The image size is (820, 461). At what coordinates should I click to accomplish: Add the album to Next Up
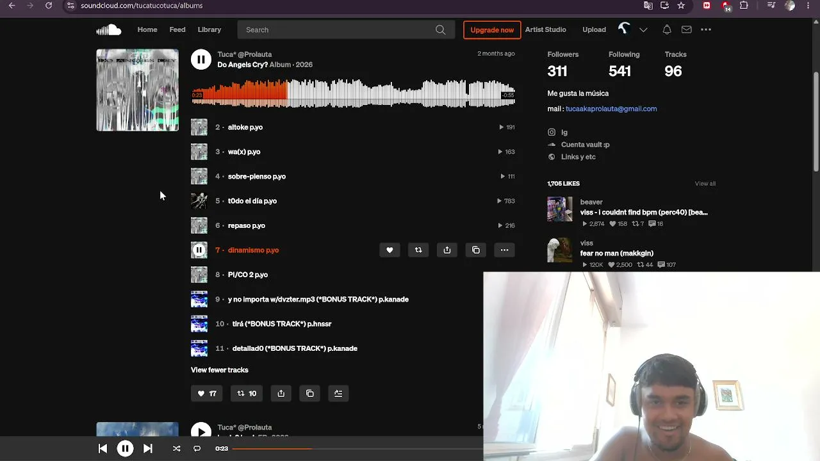(x=338, y=394)
